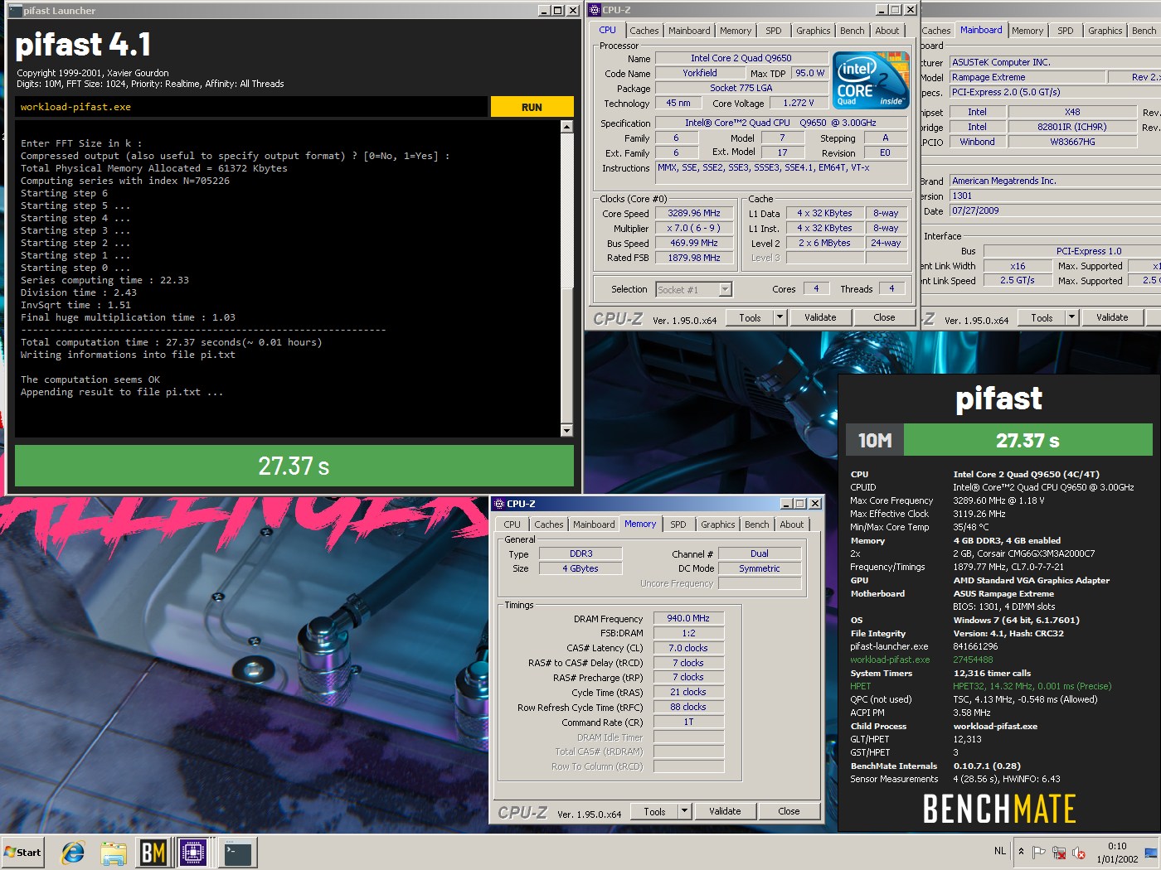Viewport: 1161px width, 870px height.
Task: Expand Tools dropdown arrow in right CPU-Z window
Action: tap(1071, 317)
